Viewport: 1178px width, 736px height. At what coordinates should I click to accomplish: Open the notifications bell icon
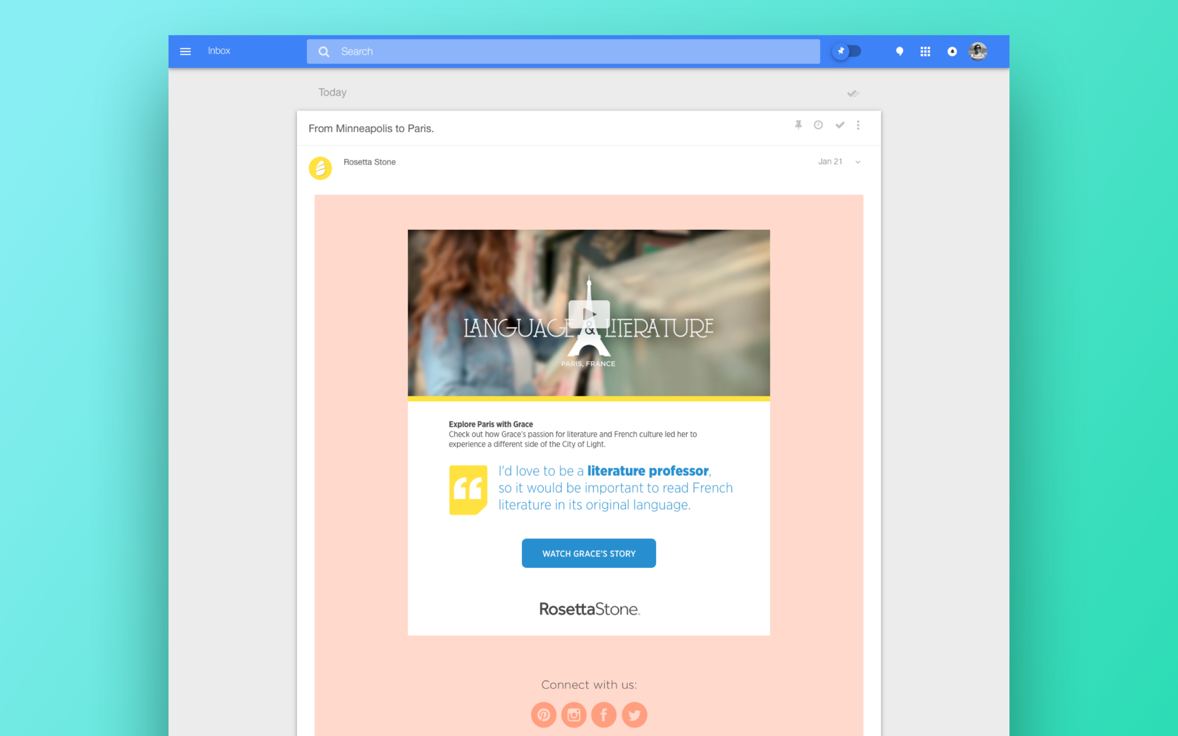click(x=952, y=51)
